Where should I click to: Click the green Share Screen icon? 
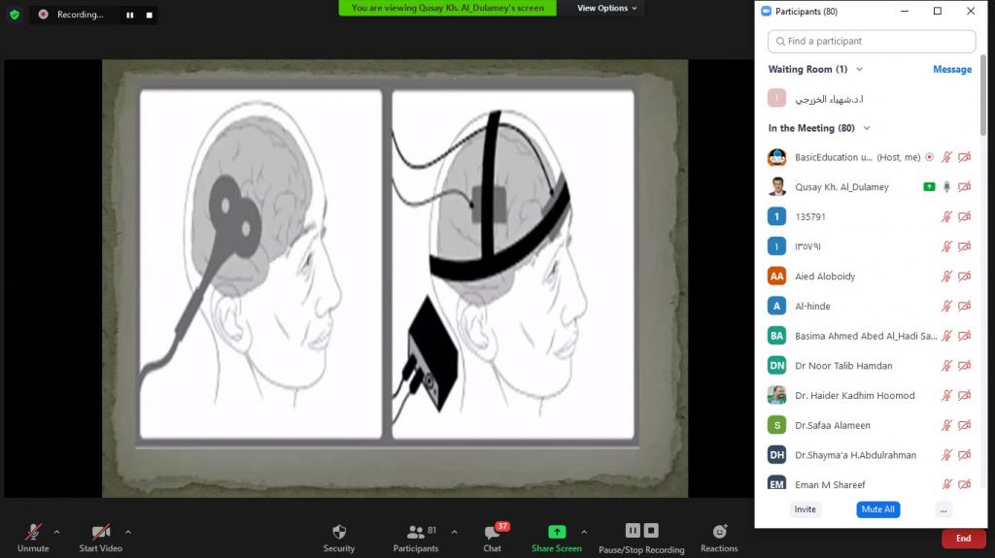point(557,532)
